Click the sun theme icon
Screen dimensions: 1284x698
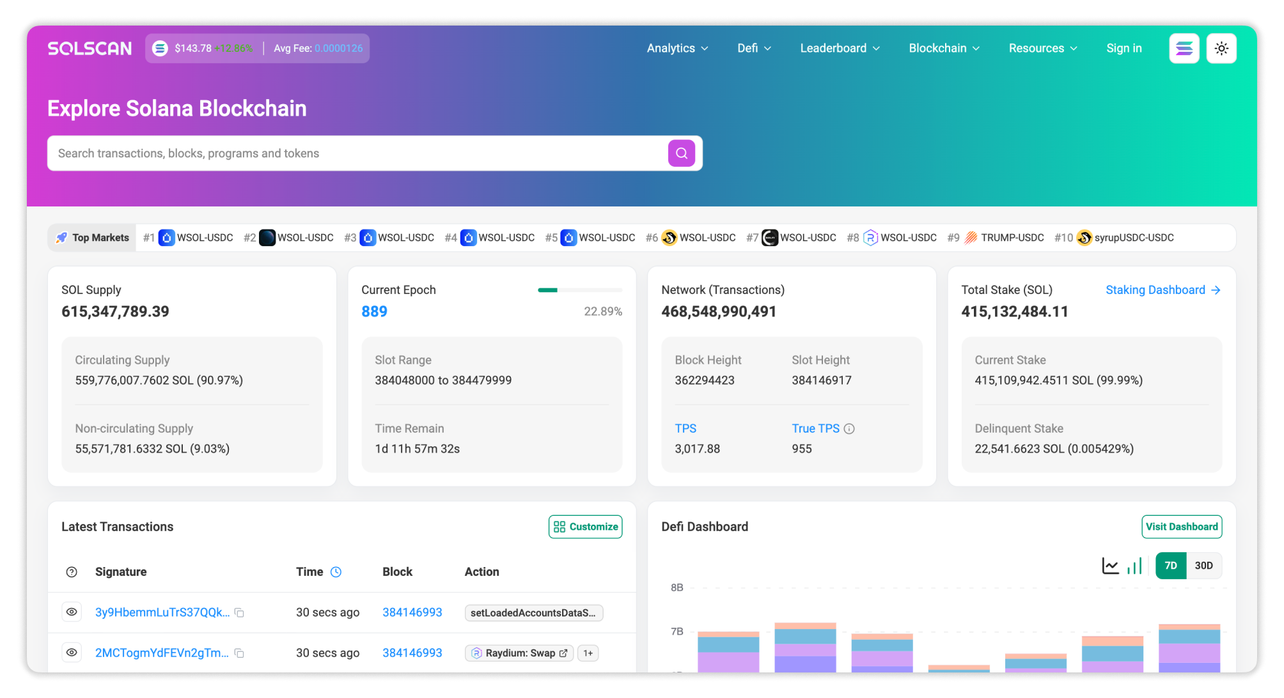[x=1221, y=47]
